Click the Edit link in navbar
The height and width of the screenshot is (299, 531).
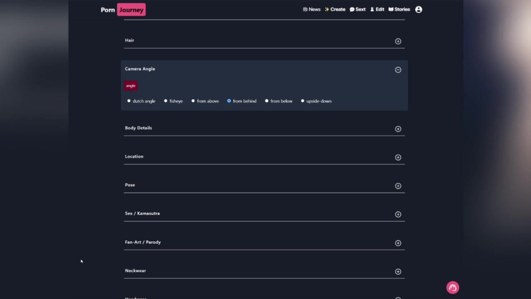[x=377, y=10]
